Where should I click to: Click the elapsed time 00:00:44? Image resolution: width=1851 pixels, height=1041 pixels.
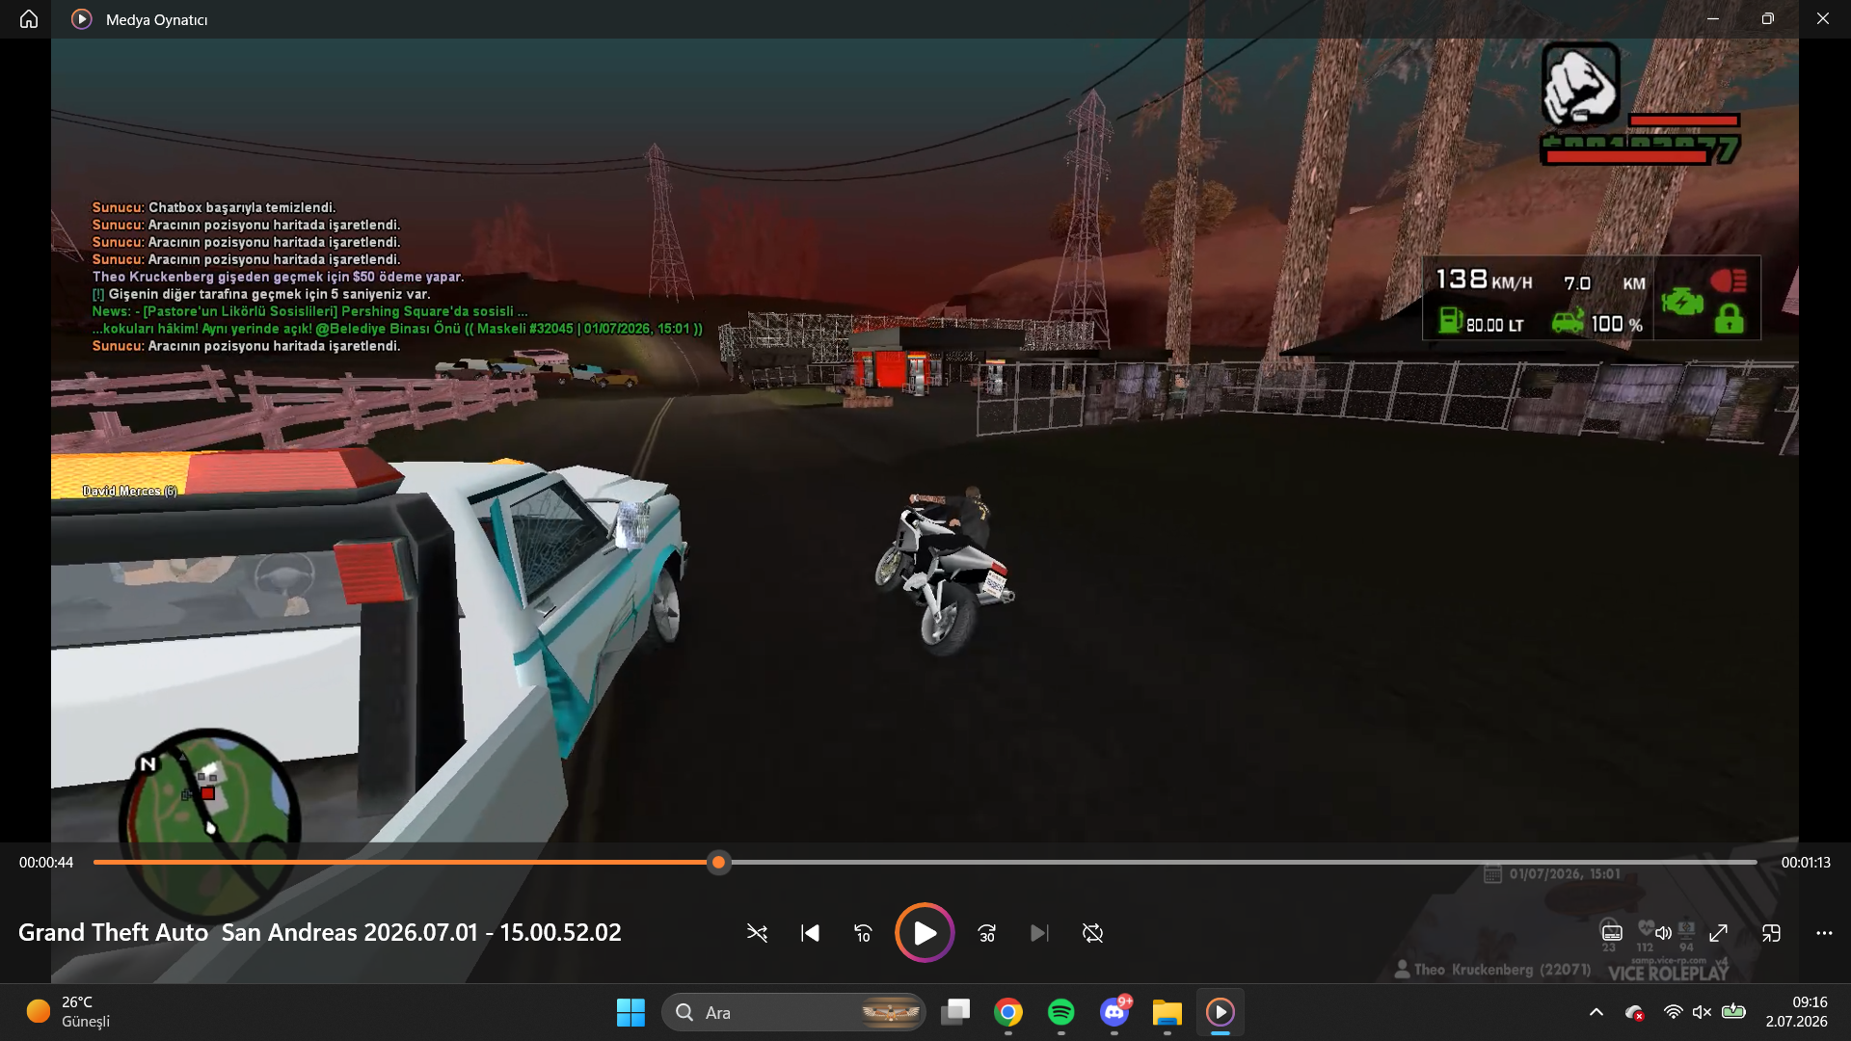coord(46,863)
